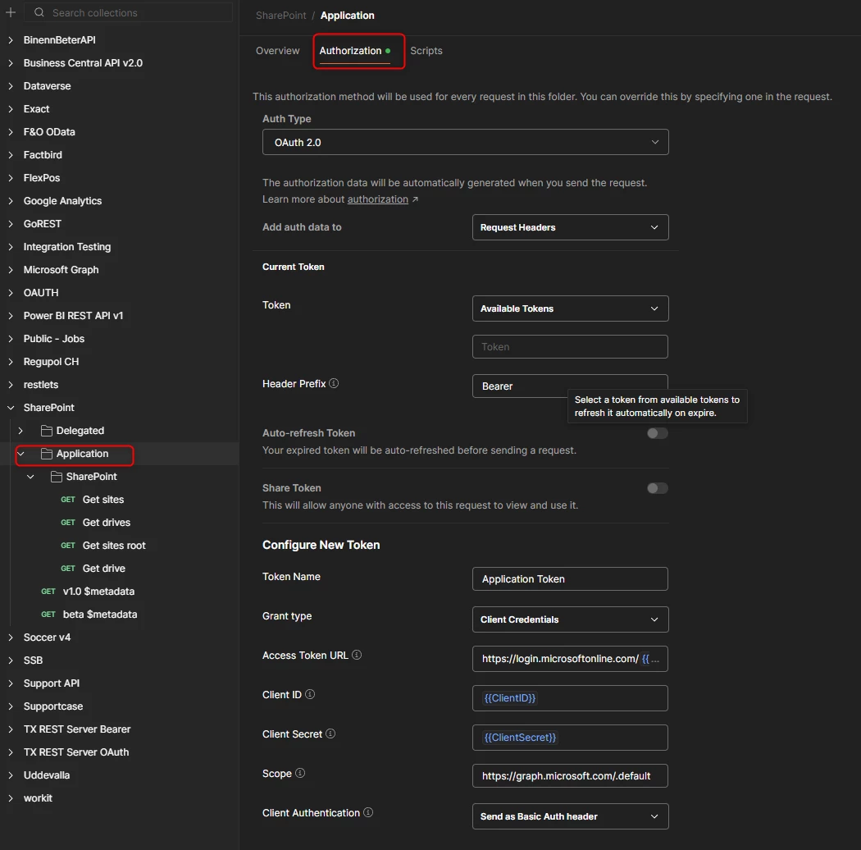Click the Token Name field
The height and width of the screenshot is (850, 861).
coord(570,578)
